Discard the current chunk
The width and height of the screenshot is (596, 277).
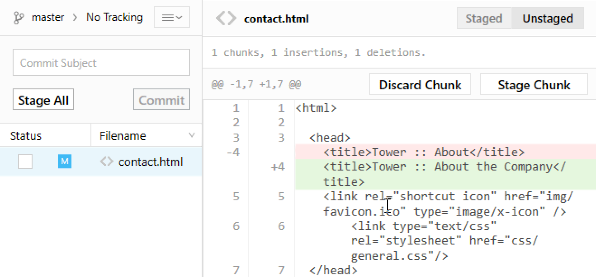pos(420,84)
